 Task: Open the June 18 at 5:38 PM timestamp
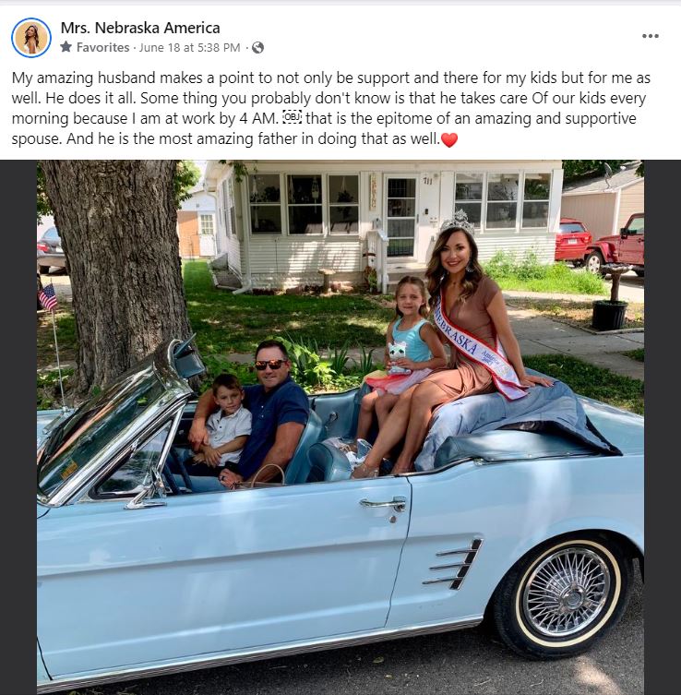tap(190, 47)
